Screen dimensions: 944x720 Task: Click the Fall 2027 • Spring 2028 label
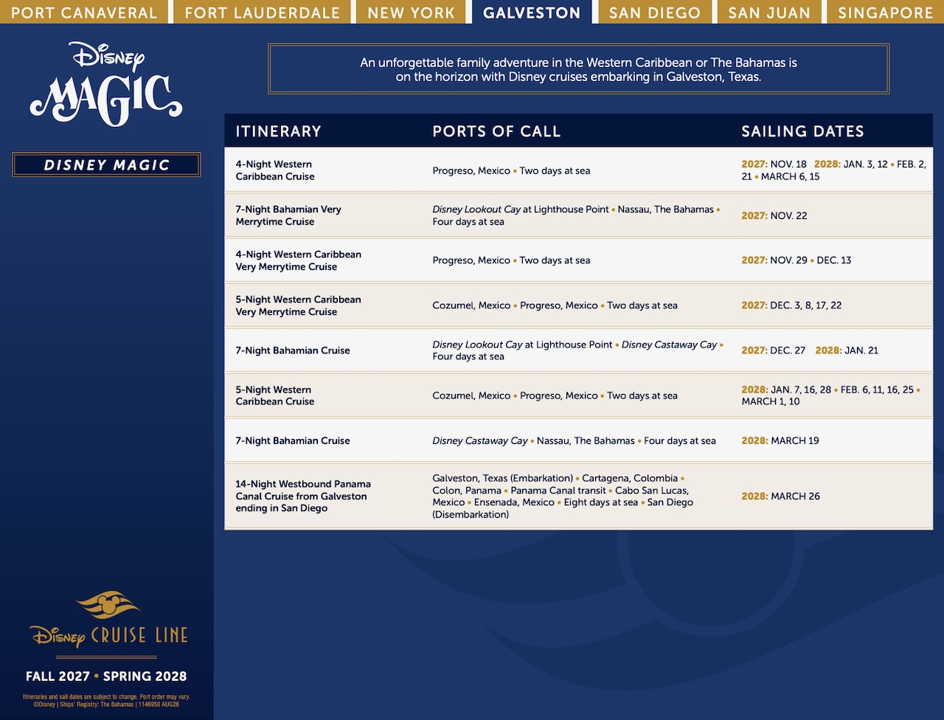tap(106, 676)
